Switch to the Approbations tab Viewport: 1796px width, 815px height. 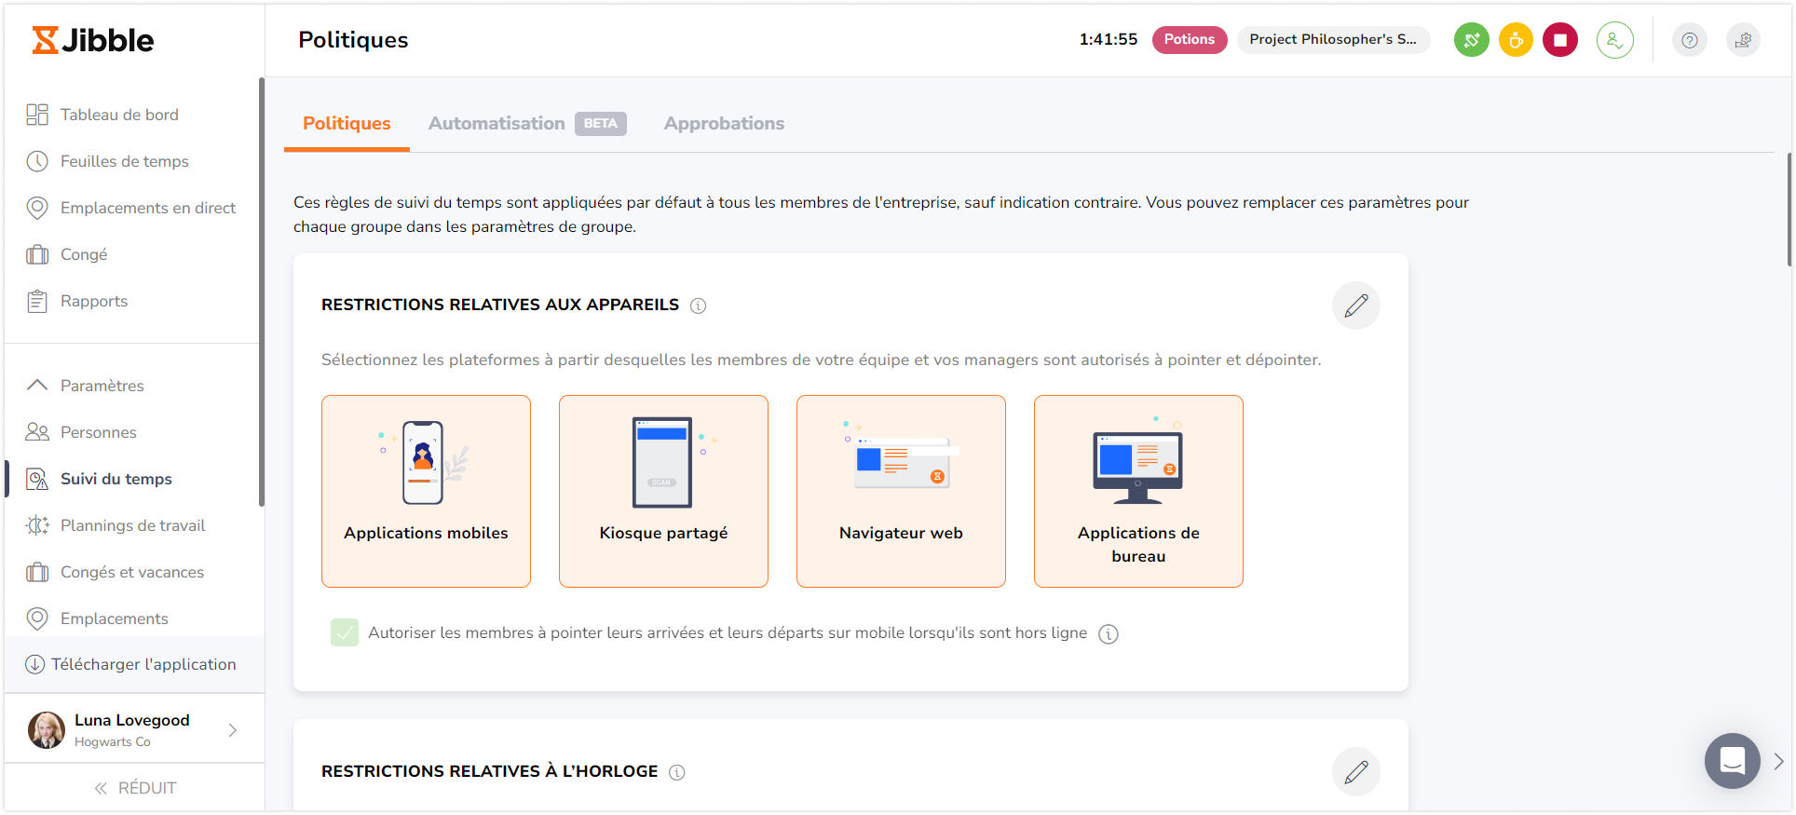(x=724, y=124)
